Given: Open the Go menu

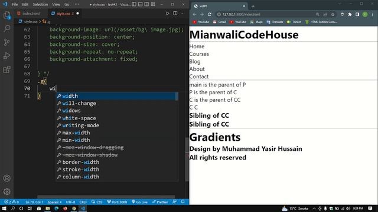Looking at the screenshot, I should (67, 4).
